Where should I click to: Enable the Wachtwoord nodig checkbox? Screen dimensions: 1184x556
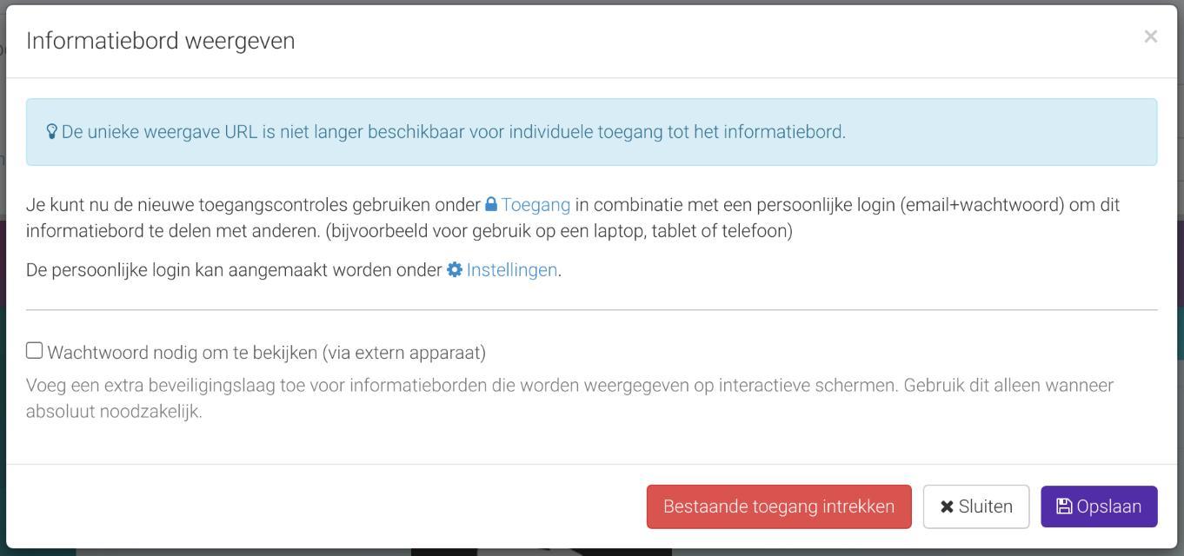click(34, 350)
